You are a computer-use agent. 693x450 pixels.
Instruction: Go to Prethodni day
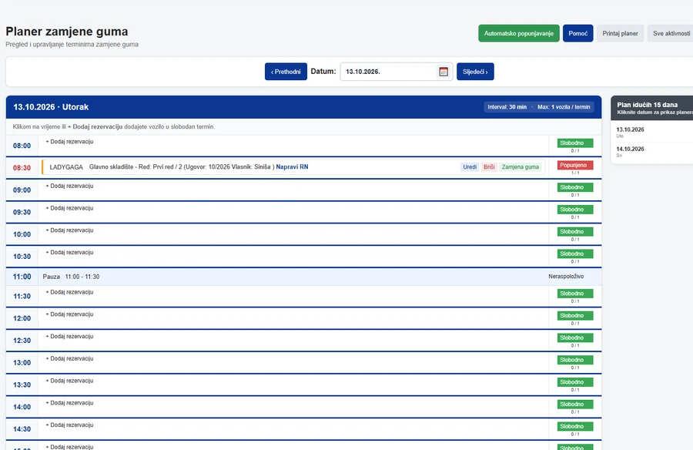click(286, 72)
